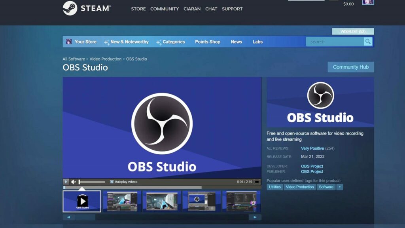Click the Mar 21, 2022 release date
The width and height of the screenshot is (405, 228).
point(312,157)
